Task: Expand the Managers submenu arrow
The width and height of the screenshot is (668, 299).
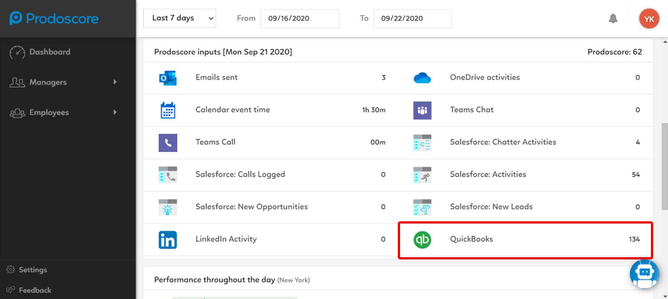Action: pyautogui.click(x=115, y=82)
